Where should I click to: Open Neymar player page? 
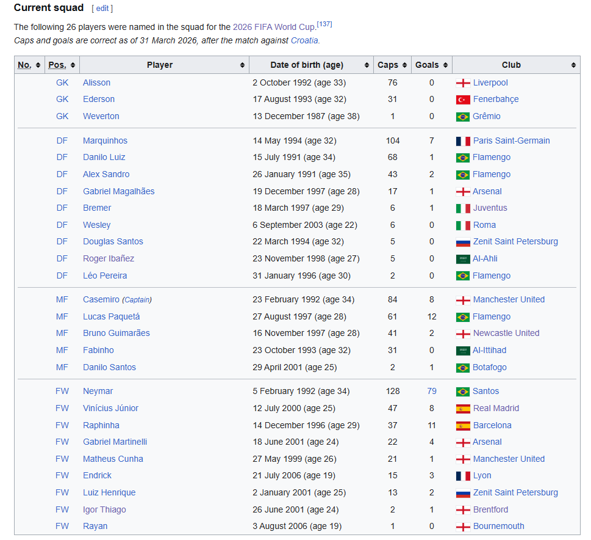(98, 392)
